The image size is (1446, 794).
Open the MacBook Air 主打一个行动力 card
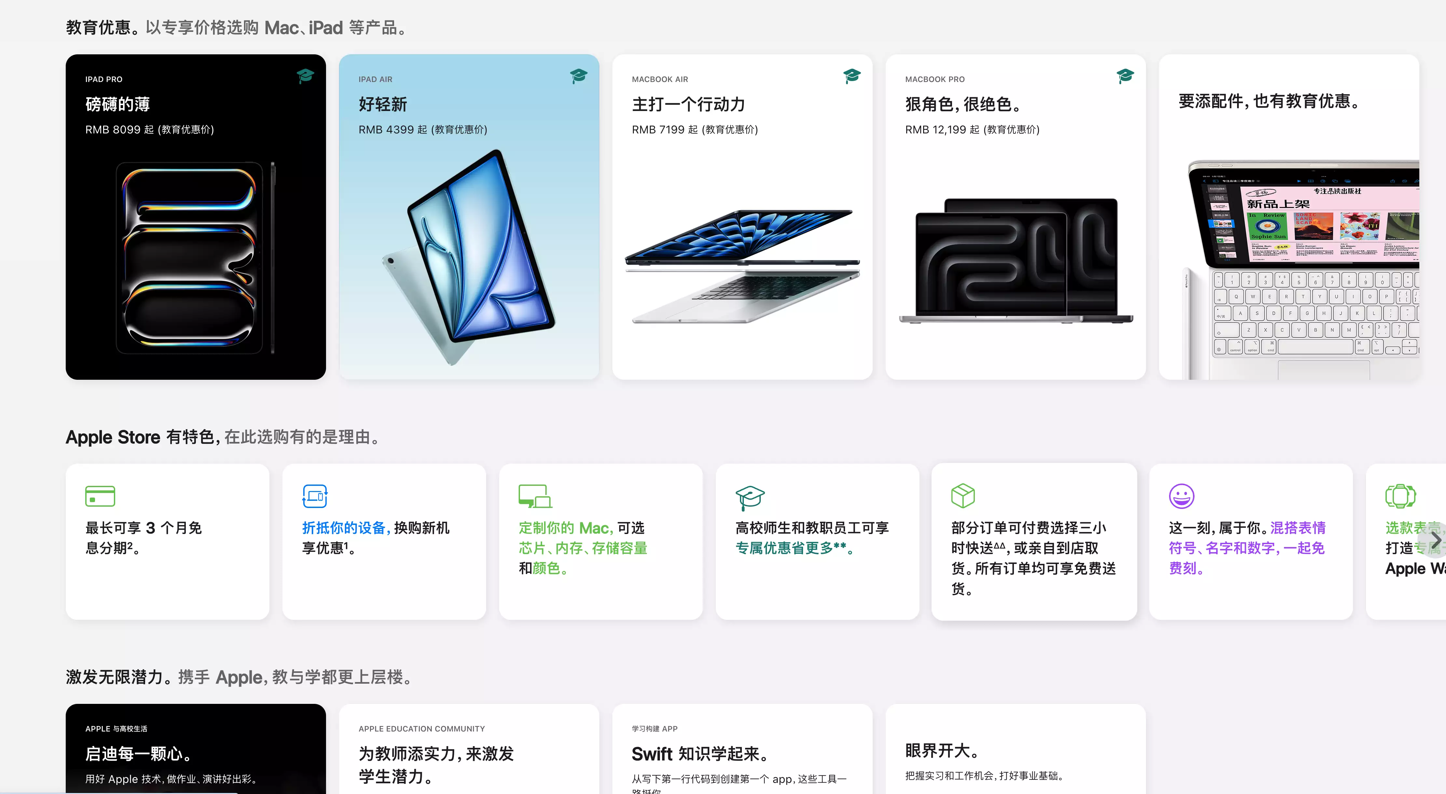pyautogui.click(x=742, y=217)
